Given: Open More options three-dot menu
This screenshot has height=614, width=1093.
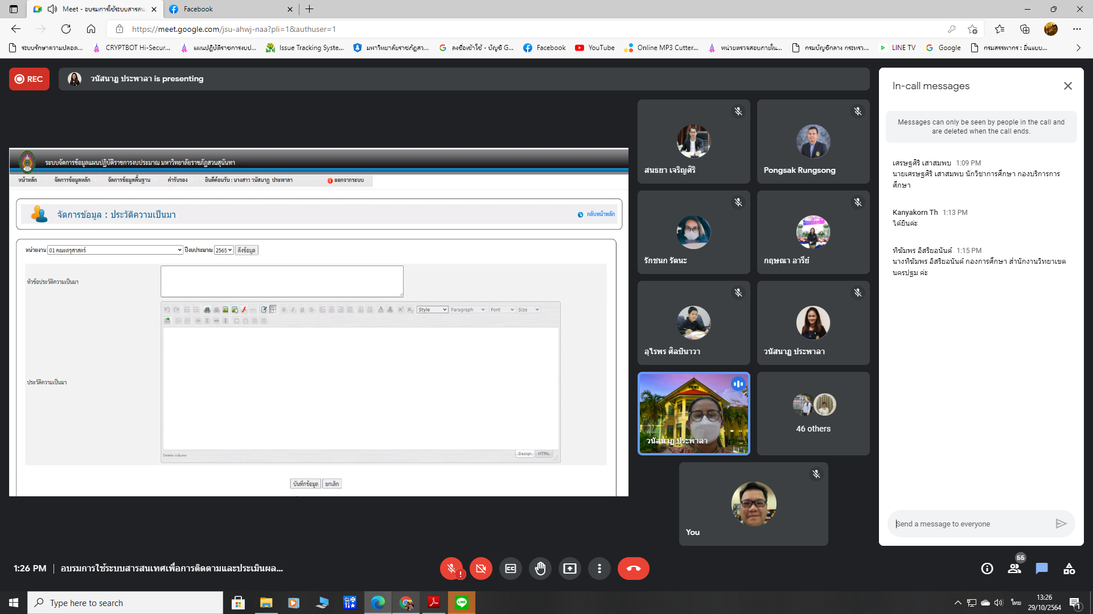Looking at the screenshot, I should click(x=599, y=569).
